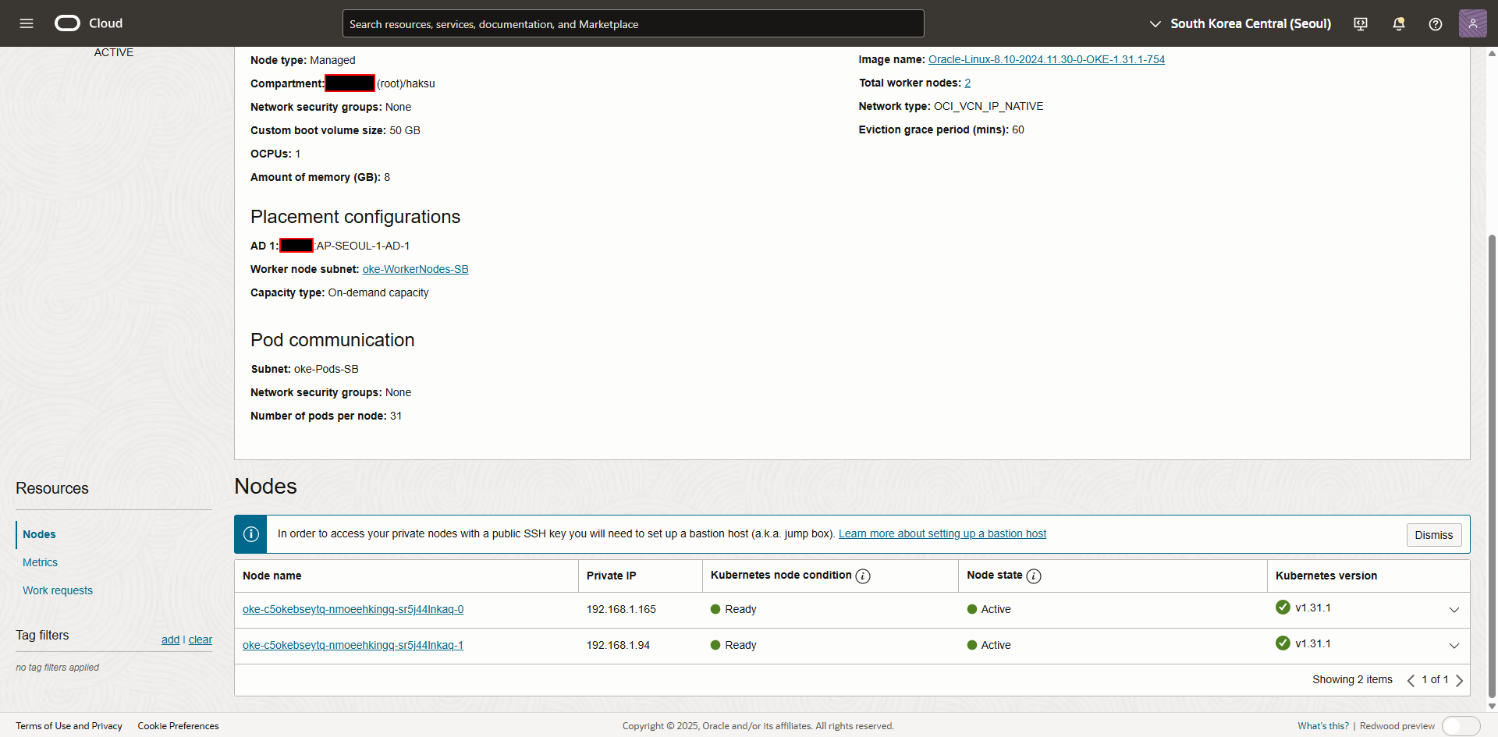
Task: Click the Placement configurations heading
Action: click(355, 217)
